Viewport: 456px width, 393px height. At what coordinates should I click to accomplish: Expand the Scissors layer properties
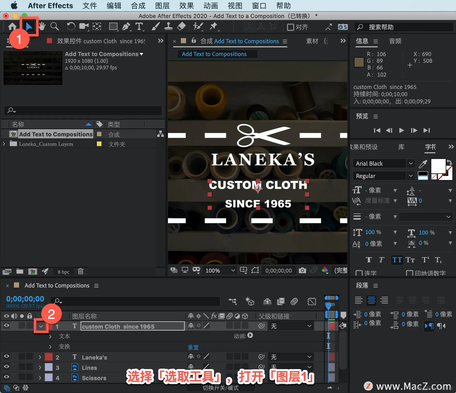(x=40, y=378)
